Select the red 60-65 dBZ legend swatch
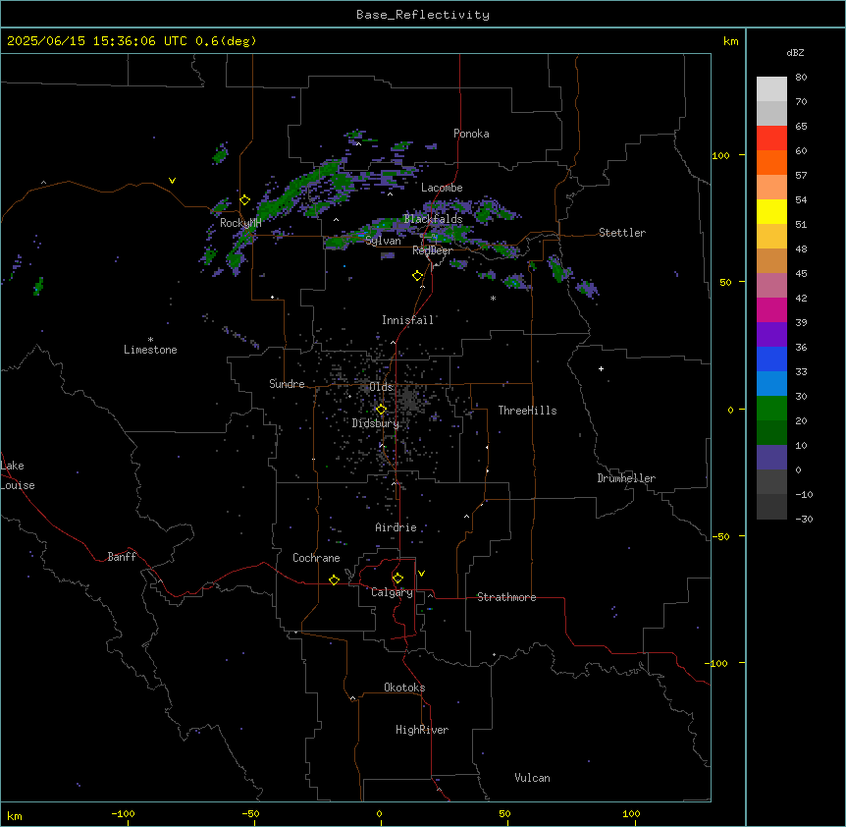846x827 pixels. pos(771,138)
